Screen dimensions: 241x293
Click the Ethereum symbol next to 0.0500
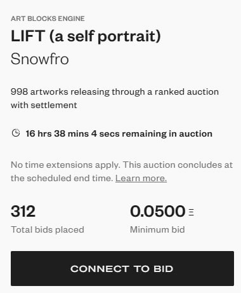[x=192, y=212]
